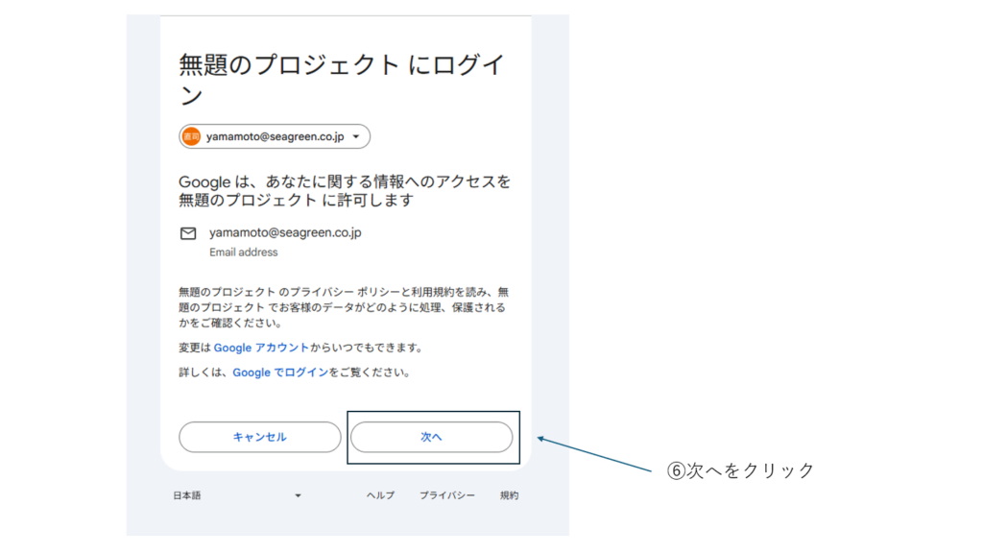The height and width of the screenshot is (553, 983).
Task: Click the Google access permission heading
Action: tap(345, 191)
